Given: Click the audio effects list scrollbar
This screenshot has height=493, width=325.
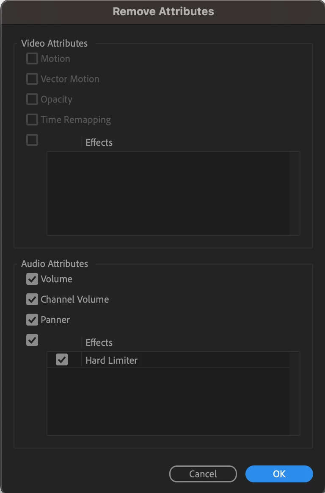Looking at the screenshot, I should (x=295, y=393).
